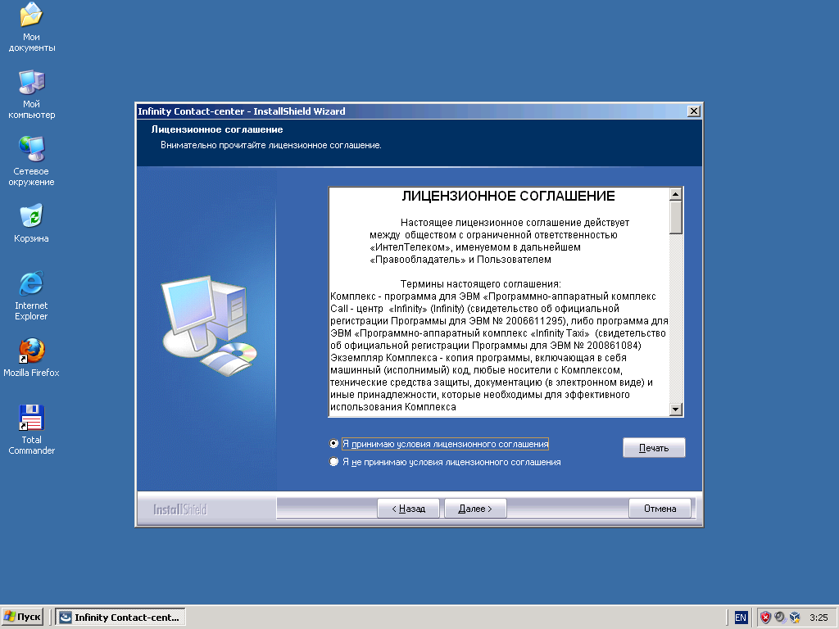Choose 'Я не принимаю условия' radio button
Viewport: 839px width, 629px height.
click(x=334, y=462)
